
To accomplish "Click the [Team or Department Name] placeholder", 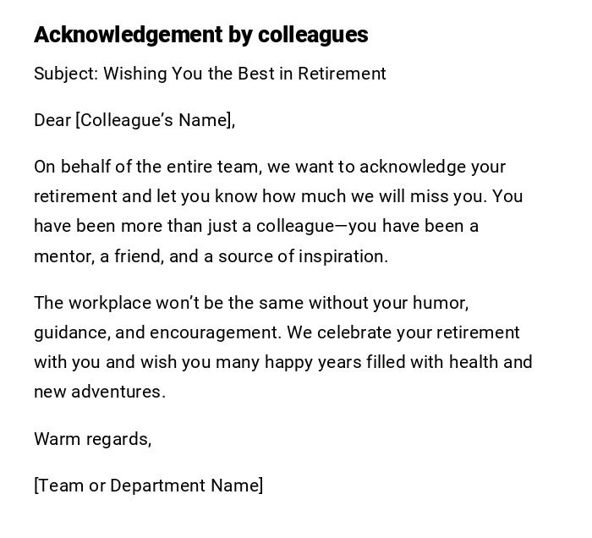I will 148,486.
